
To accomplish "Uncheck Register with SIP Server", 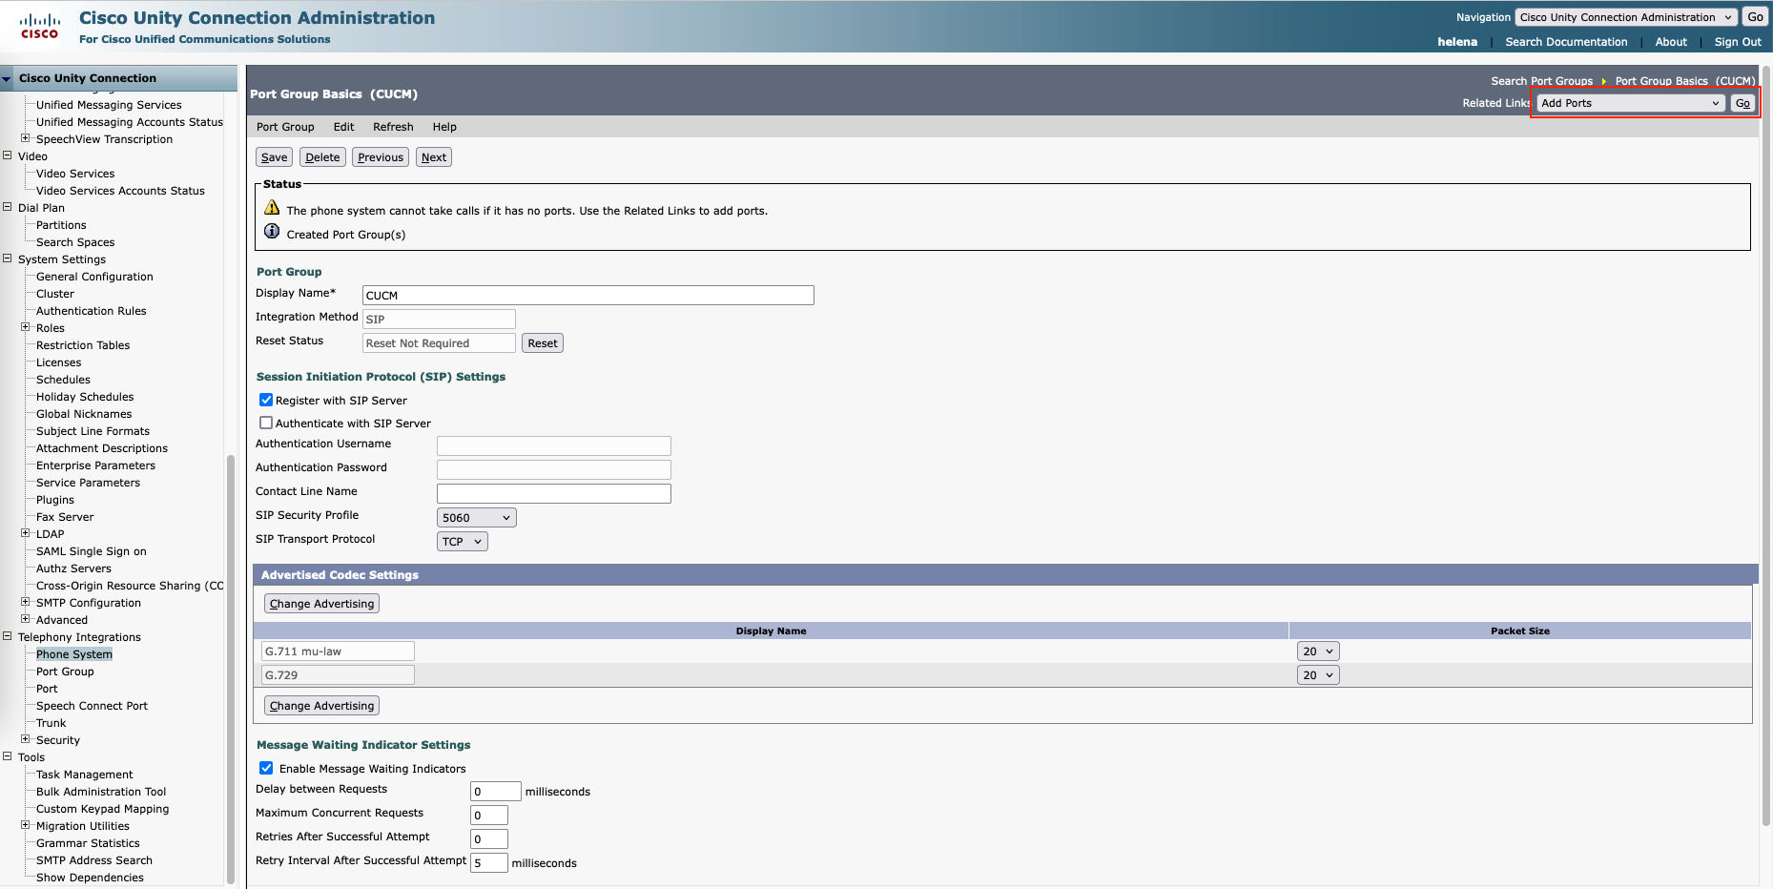I will click(266, 401).
